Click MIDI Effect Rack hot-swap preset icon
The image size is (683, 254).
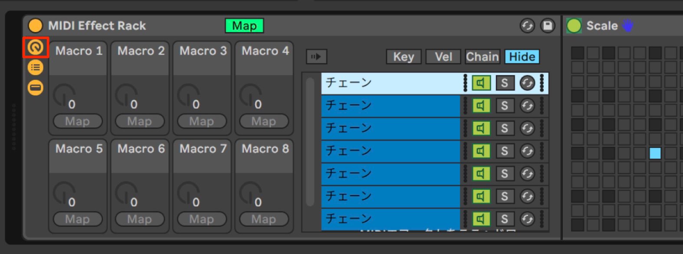527,26
